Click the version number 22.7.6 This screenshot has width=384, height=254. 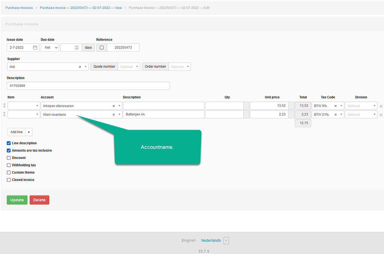pos(204,251)
